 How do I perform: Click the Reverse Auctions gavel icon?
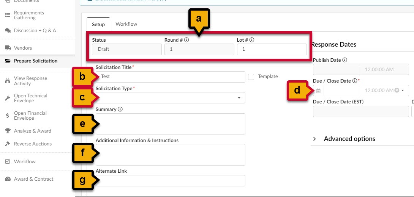coord(8,144)
